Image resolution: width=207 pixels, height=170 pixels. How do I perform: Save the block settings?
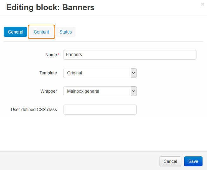point(193,161)
